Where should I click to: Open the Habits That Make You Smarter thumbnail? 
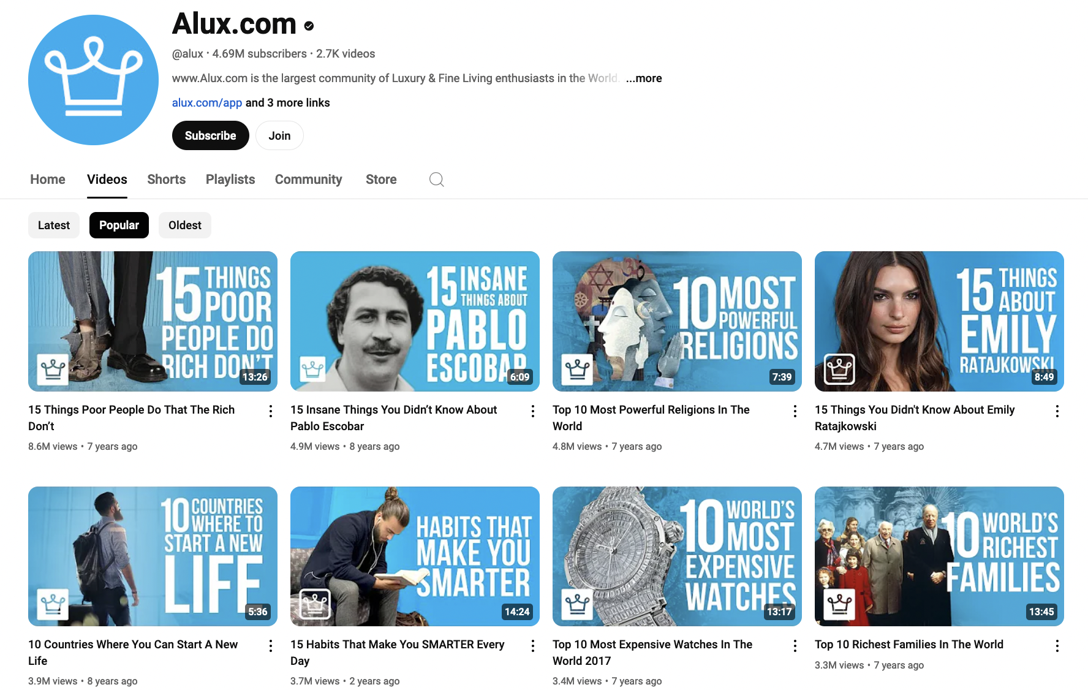click(415, 556)
